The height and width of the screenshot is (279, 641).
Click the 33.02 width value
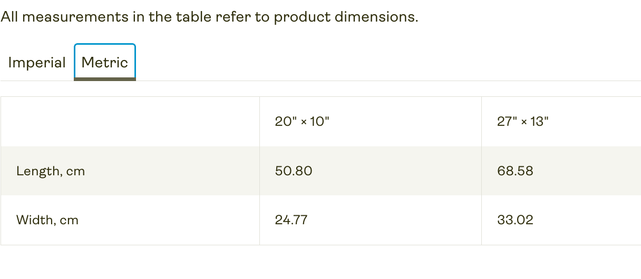click(515, 220)
